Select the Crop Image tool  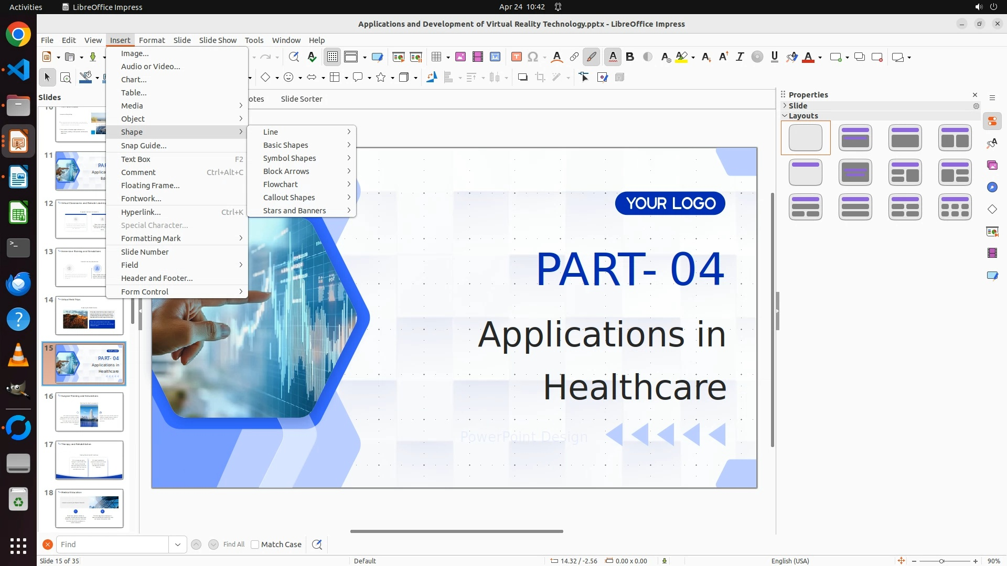coord(540,78)
